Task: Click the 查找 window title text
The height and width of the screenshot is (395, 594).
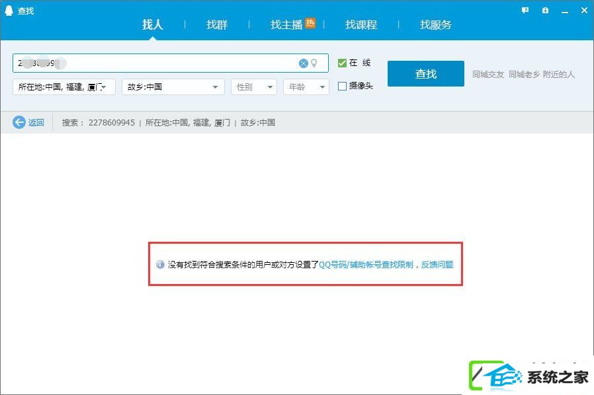Action: click(x=26, y=11)
